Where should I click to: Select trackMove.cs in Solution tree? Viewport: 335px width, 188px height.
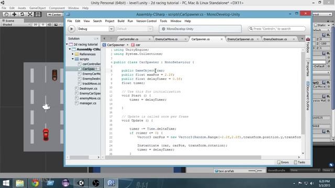(x=91, y=84)
